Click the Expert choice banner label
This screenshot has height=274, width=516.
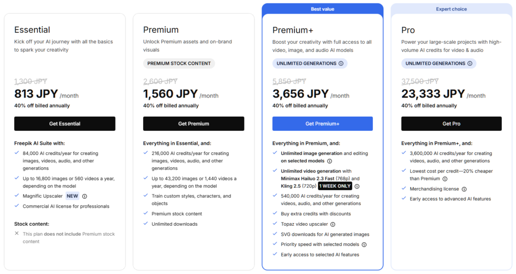tap(451, 9)
